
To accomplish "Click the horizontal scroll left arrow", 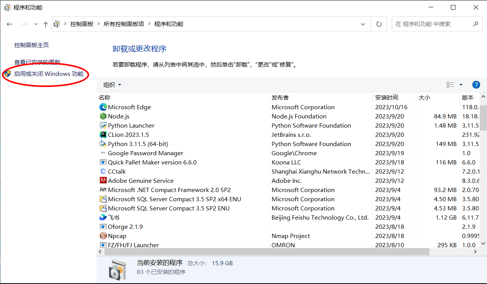I will tap(100, 251).
